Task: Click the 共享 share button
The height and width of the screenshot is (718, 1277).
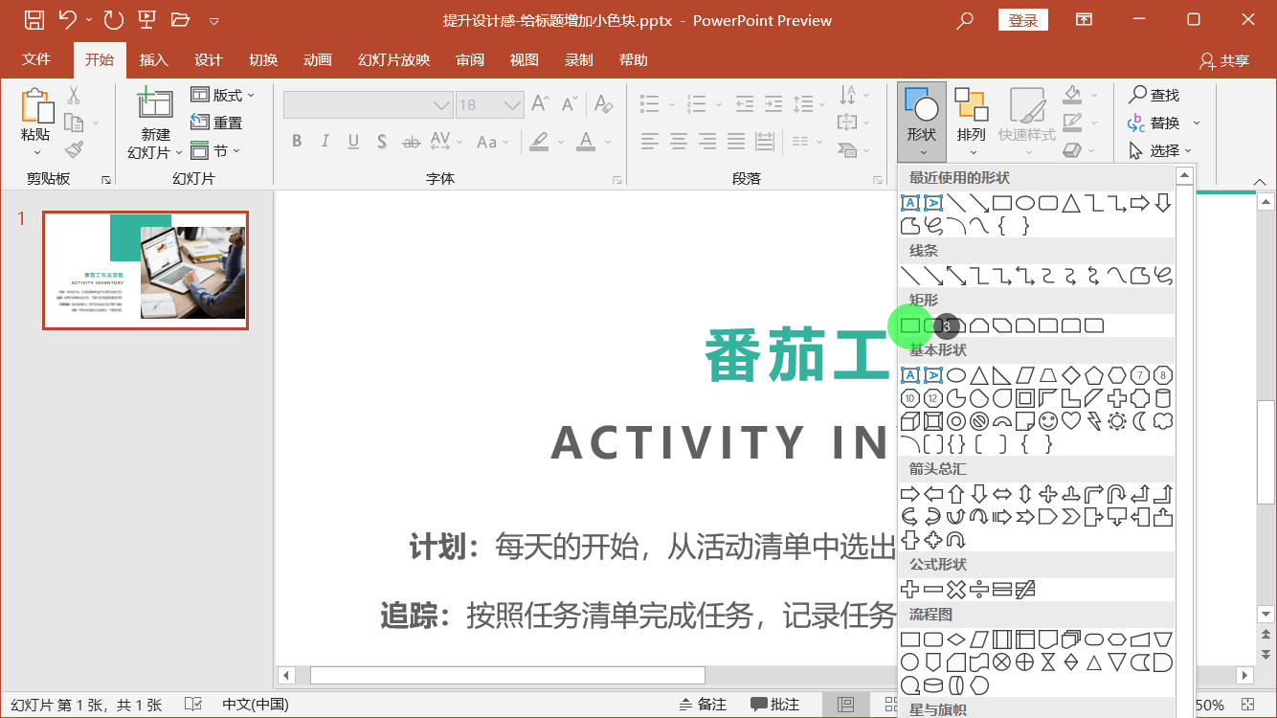Action: (x=1224, y=60)
